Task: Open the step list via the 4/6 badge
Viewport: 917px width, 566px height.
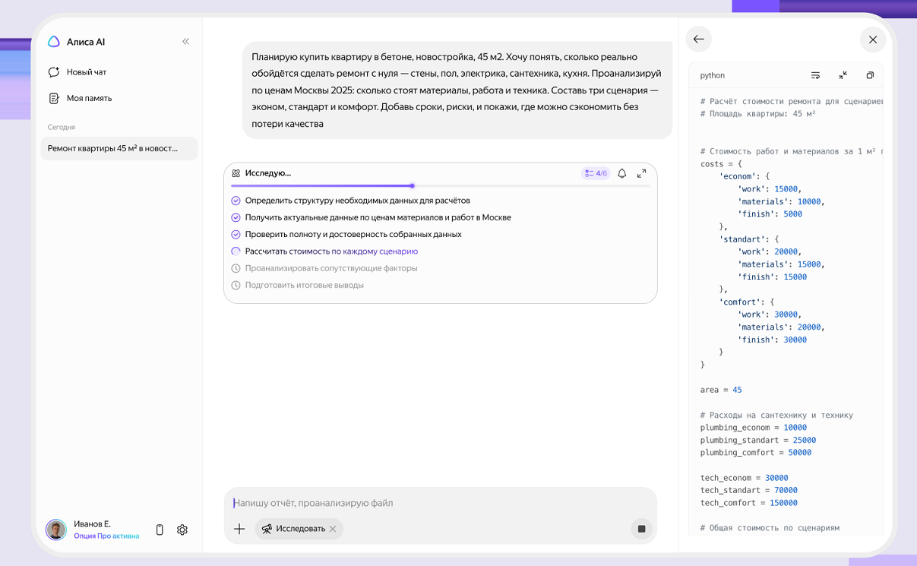Action: [x=596, y=173]
